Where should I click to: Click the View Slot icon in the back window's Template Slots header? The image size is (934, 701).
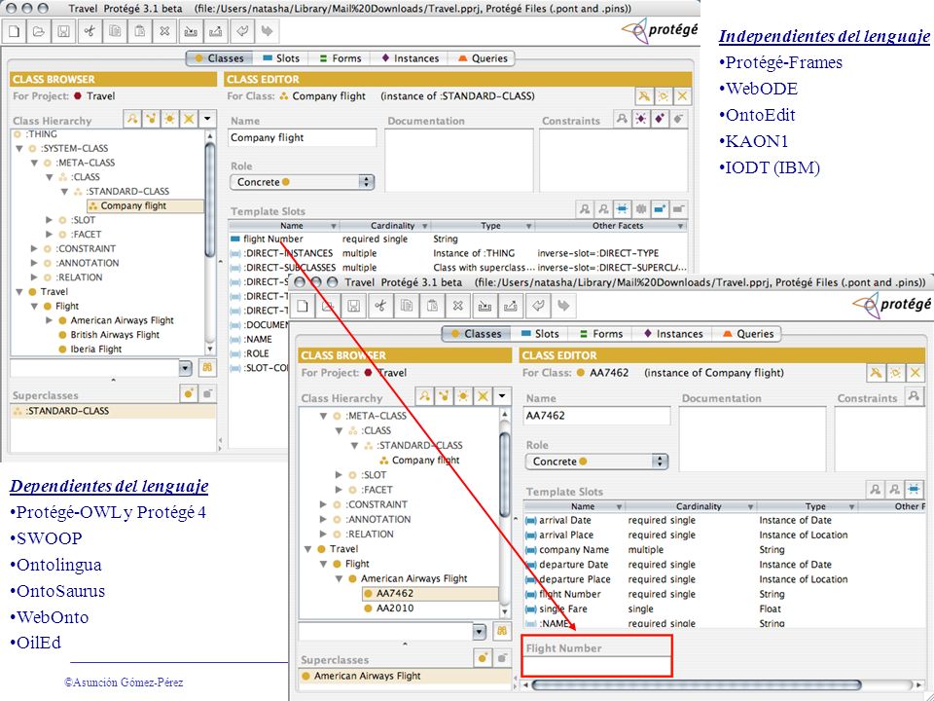[x=585, y=209]
